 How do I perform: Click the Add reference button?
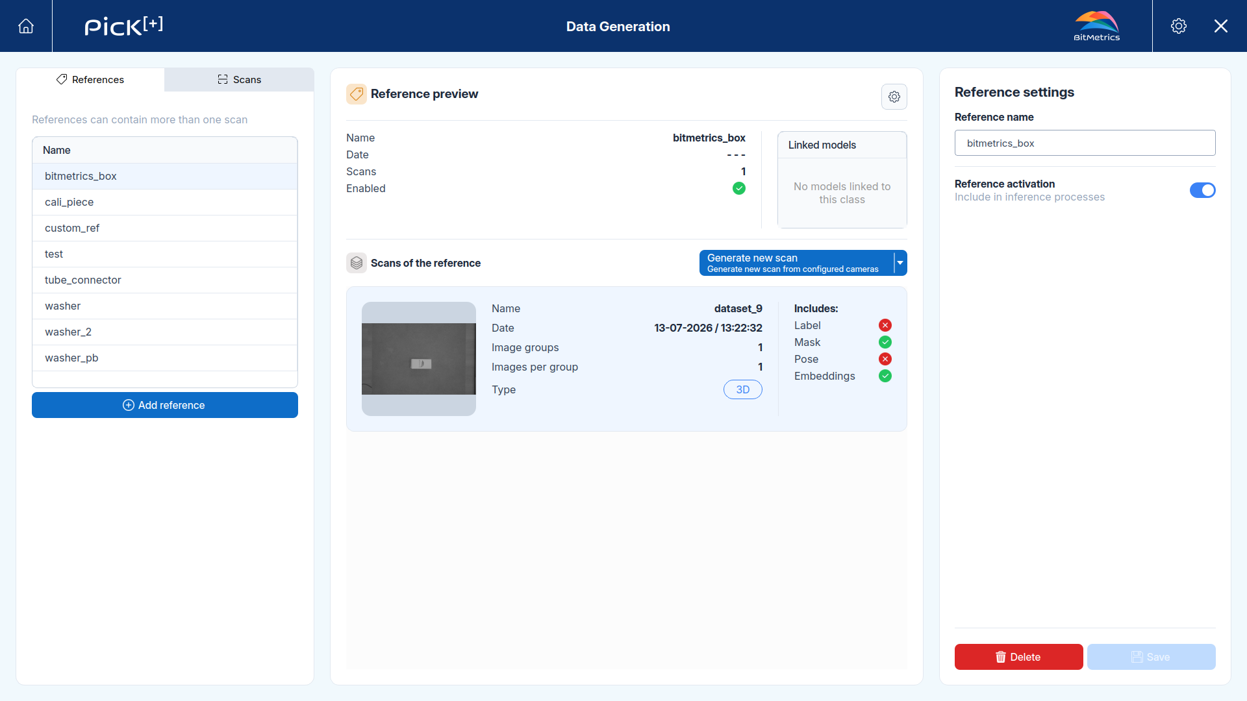[165, 405]
